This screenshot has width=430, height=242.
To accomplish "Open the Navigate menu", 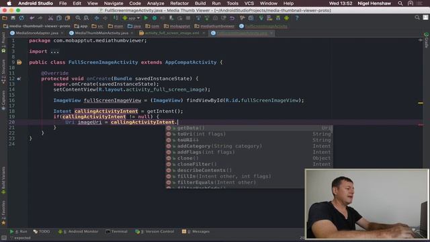I will [114, 3].
